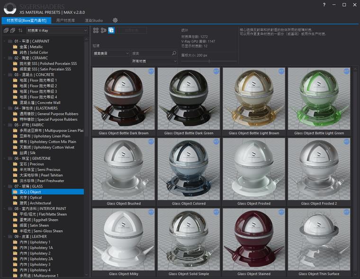
Task: Click the thumbnails panel vertical scrollbar
Action: pyautogui.click(x=355, y=172)
